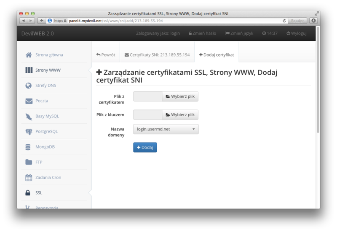Click the Bazy MySQL dolphin icon

point(29,117)
